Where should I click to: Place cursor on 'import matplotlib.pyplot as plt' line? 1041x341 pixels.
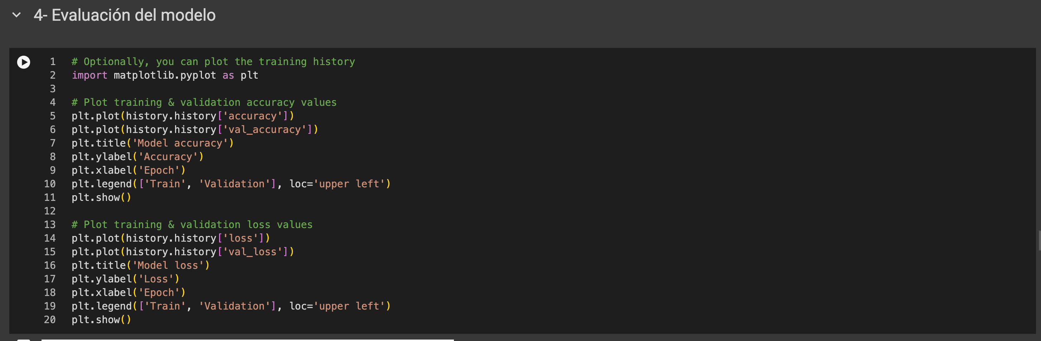(165, 75)
